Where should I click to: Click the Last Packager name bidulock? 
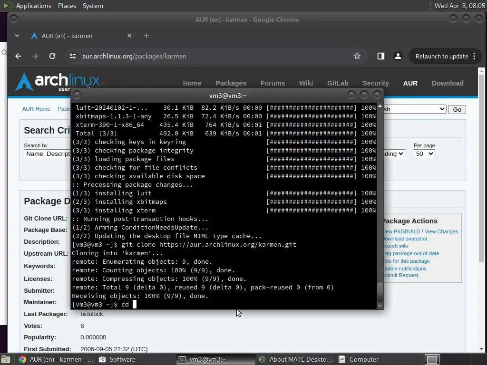point(92,314)
